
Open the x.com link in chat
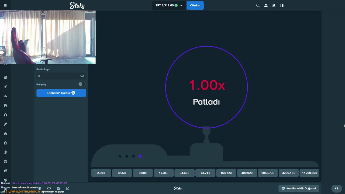coord(40,183)
